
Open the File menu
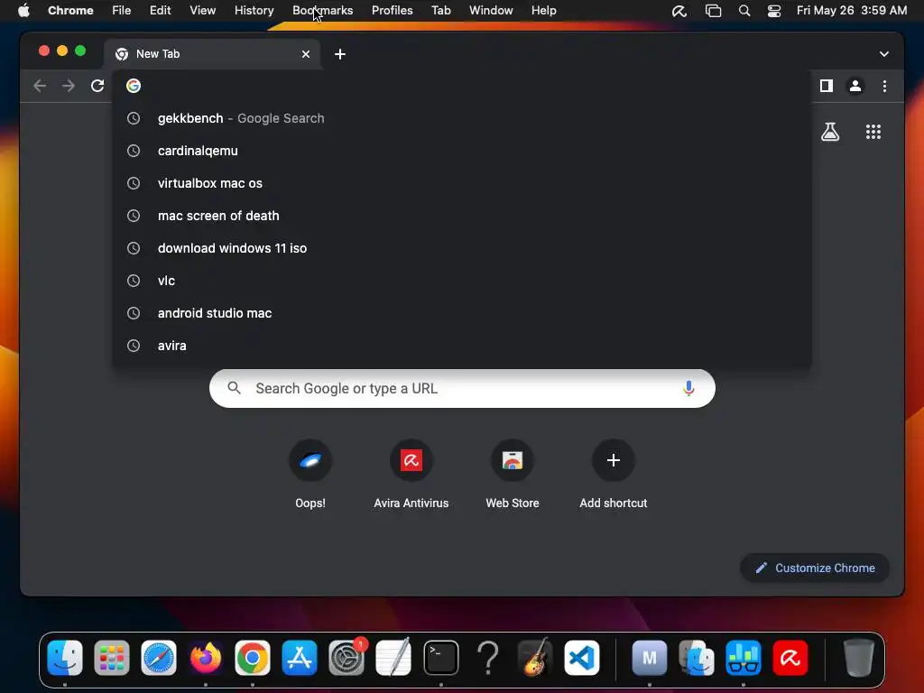click(x=122, y=11)
